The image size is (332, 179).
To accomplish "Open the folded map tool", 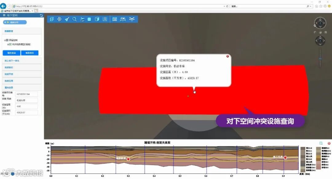I will tap(123, 19).
